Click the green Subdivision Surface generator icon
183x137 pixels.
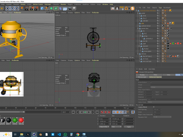pyautogui.click(x=51, y=8)
